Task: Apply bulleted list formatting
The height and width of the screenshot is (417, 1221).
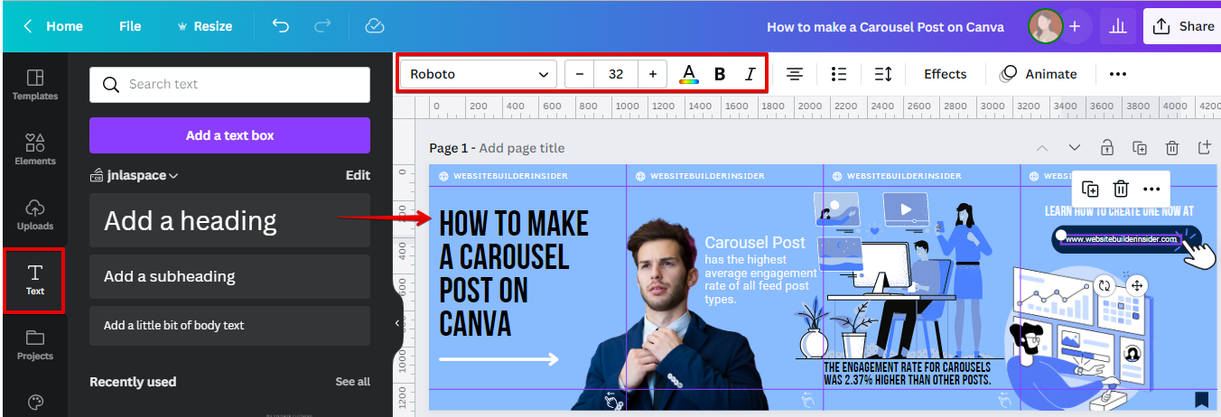Action: (x=839, y=74)
